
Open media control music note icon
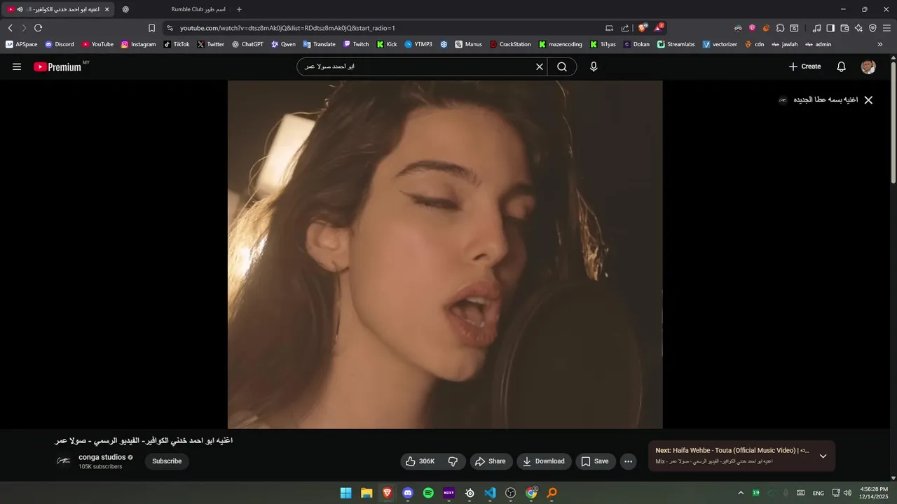pos(816,28)
